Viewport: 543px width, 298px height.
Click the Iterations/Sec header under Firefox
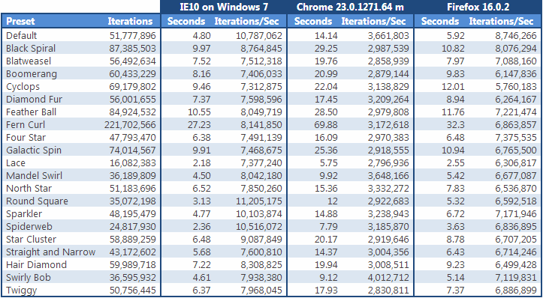[501, 22]
